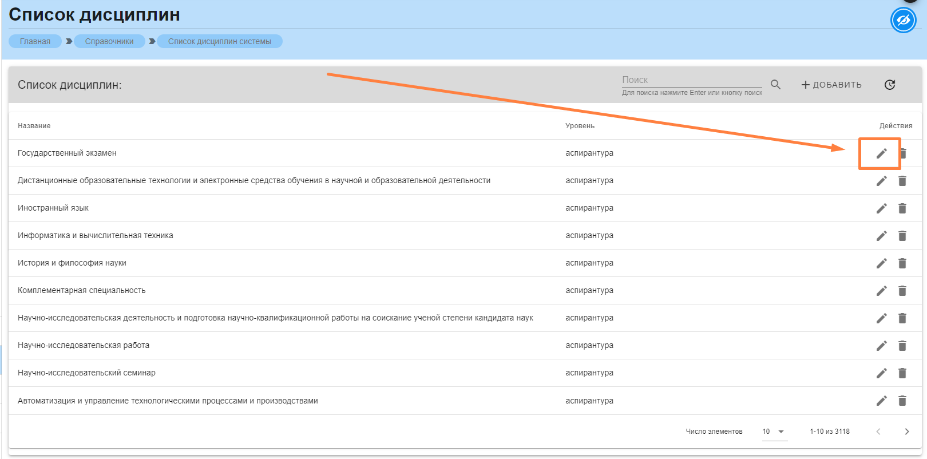Delete Информатика и вычислительная техника entry
This screenshot has height=459, width=927.
(x=902, y=236)
